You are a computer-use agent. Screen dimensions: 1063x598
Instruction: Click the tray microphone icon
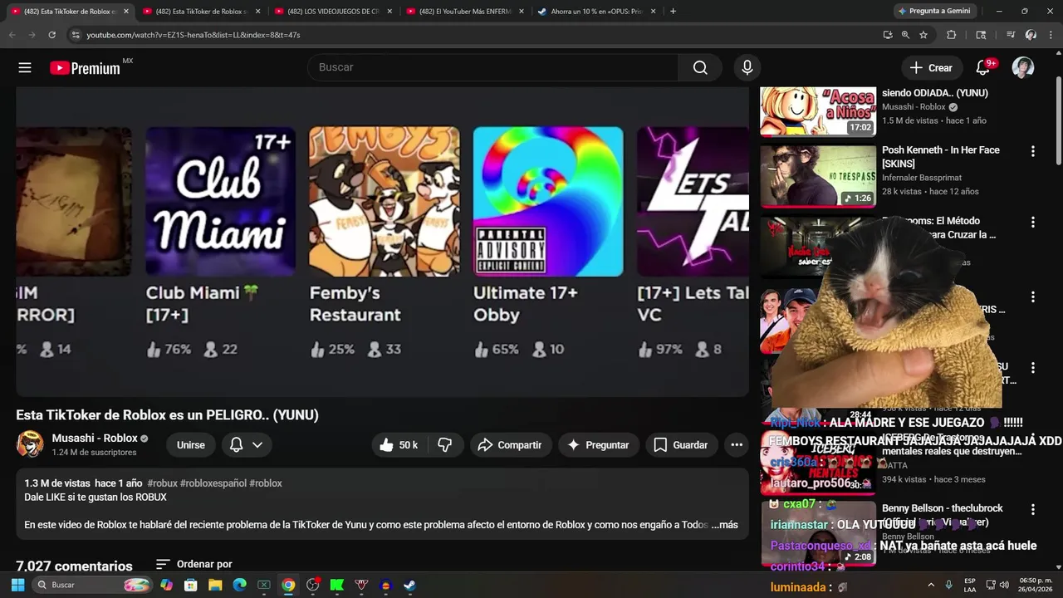tap(948, 585)
